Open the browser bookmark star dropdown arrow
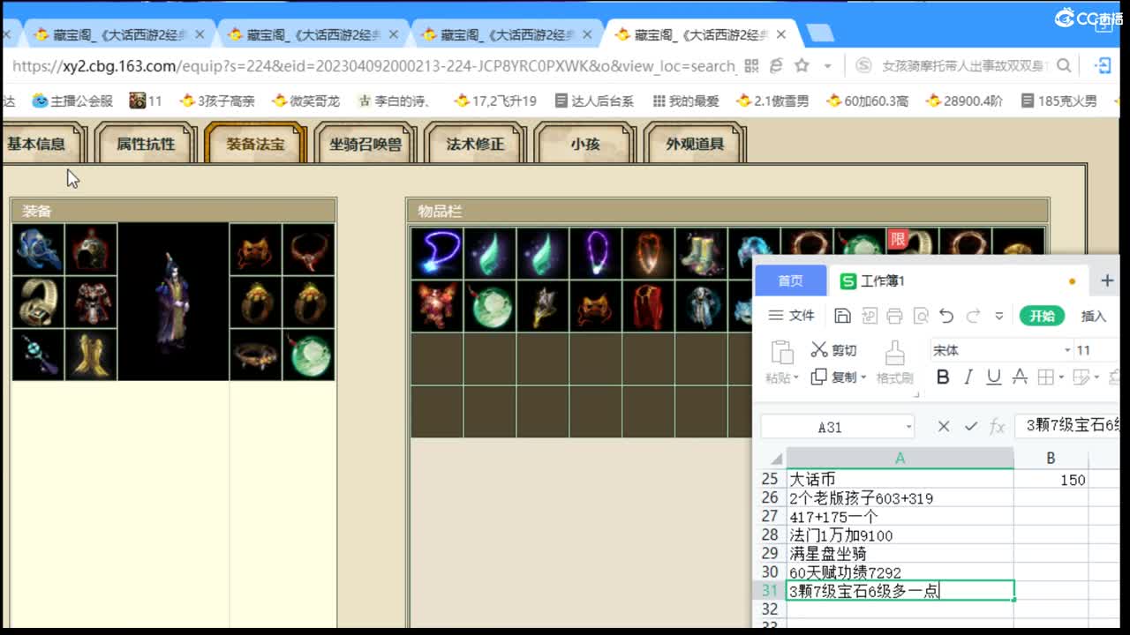Image resolution: width=1130 pixels, height=635 pixels. coord(827,66)
